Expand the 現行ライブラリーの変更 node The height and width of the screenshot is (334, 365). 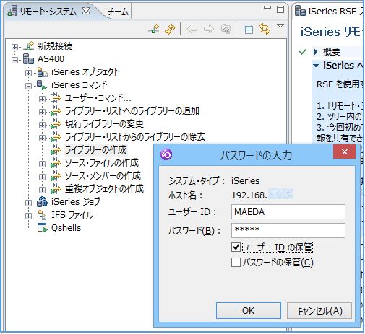pos(42,125)
